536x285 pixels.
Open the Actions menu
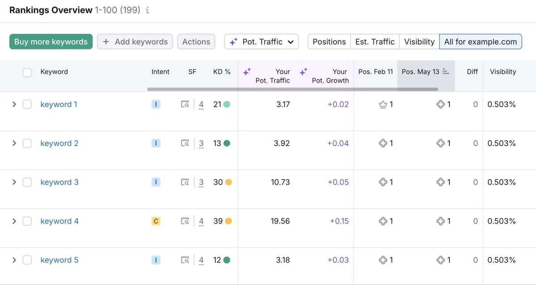tap(196, 42)
